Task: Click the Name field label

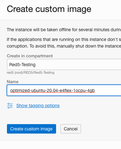Action: 13,82
